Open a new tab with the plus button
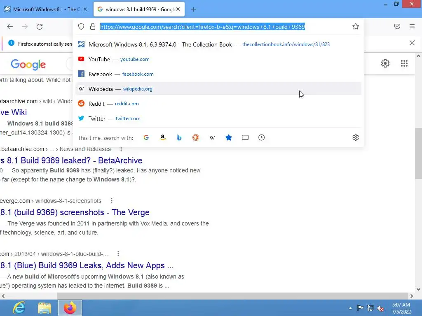This screenshot has width=422, height=316. pyautogui.click(x=194, y=9)
